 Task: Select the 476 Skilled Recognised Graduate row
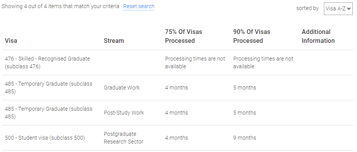click(178, 62)
